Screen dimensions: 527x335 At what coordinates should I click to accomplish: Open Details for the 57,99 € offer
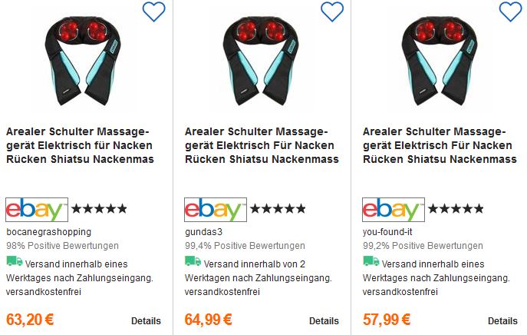[x=502, y=321]
